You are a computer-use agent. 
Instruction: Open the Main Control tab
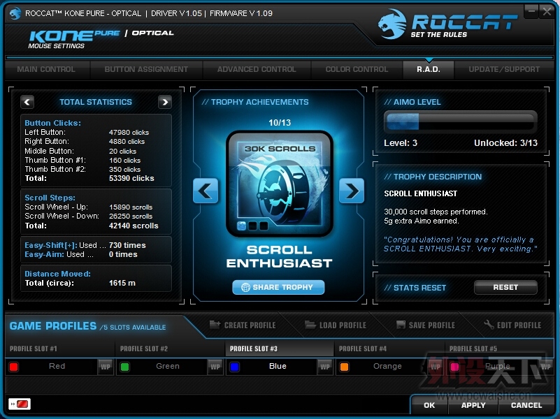[46, 69]
